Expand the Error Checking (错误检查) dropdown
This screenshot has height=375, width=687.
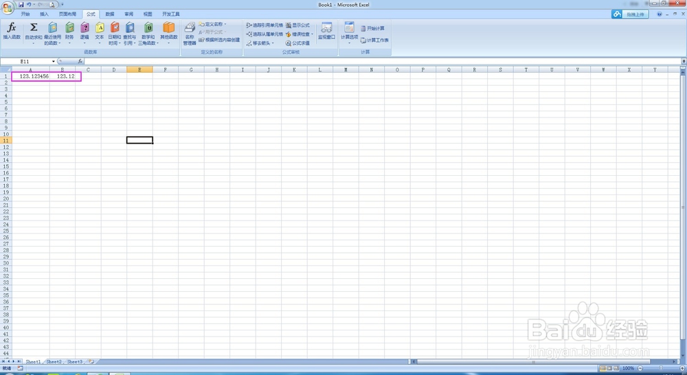click(x=312, y=34)
